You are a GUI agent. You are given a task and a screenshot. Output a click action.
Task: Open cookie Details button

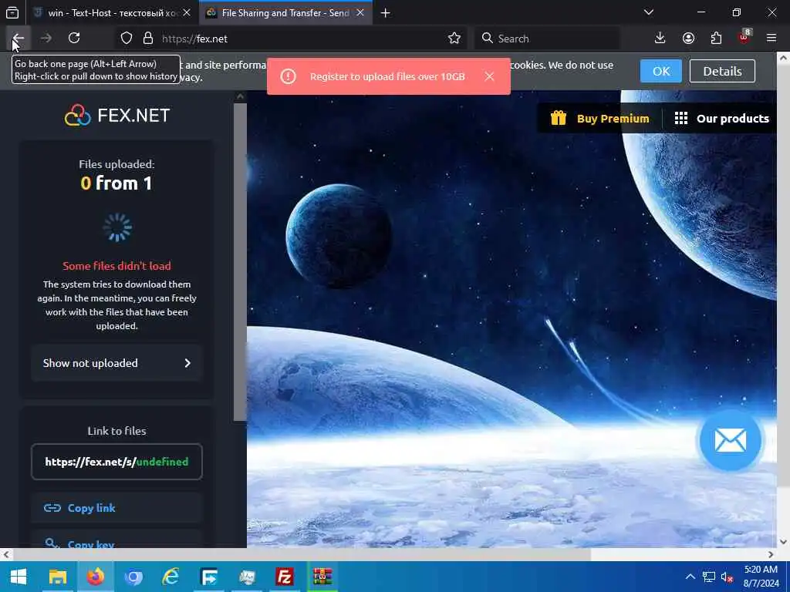point(722,71)
